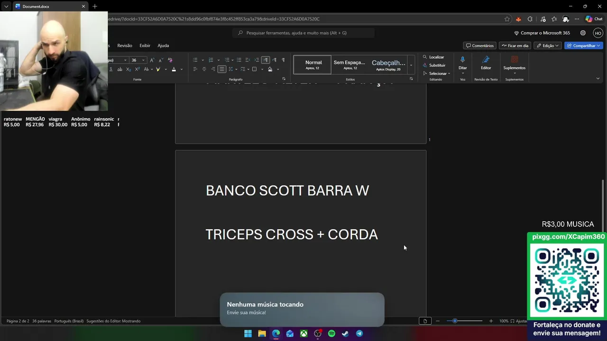Screen dimensions: 607x341
Task: Insert a multilevel list
Action: 227,60
